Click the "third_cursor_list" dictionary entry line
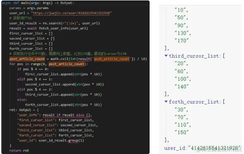This screenshot has height=154, width=244. pyautogui.click(x=56, y=130)
